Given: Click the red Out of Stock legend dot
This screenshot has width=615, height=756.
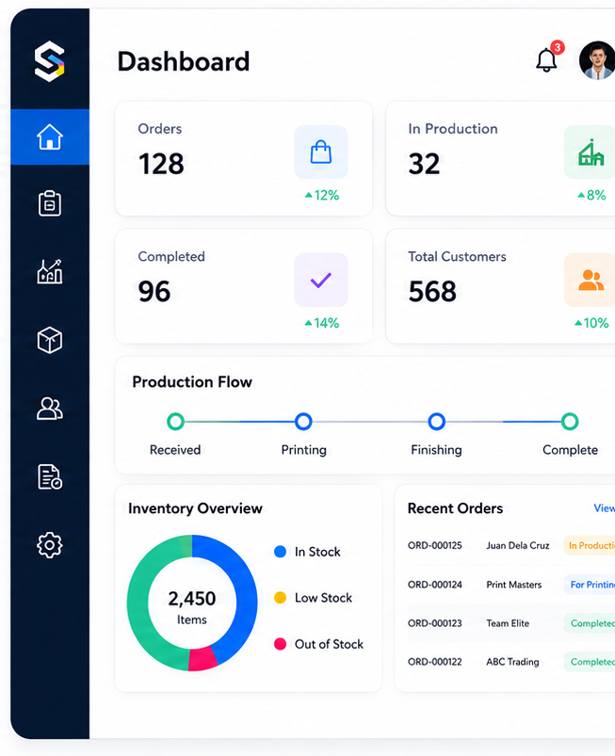Looking at the screenshot, I should coord(281,644).
